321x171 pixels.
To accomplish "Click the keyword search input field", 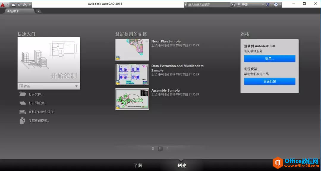I will [209, 4].
